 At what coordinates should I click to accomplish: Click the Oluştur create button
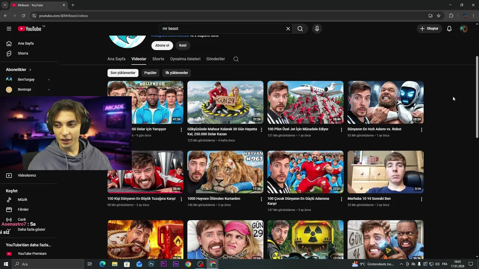(429, 29)
